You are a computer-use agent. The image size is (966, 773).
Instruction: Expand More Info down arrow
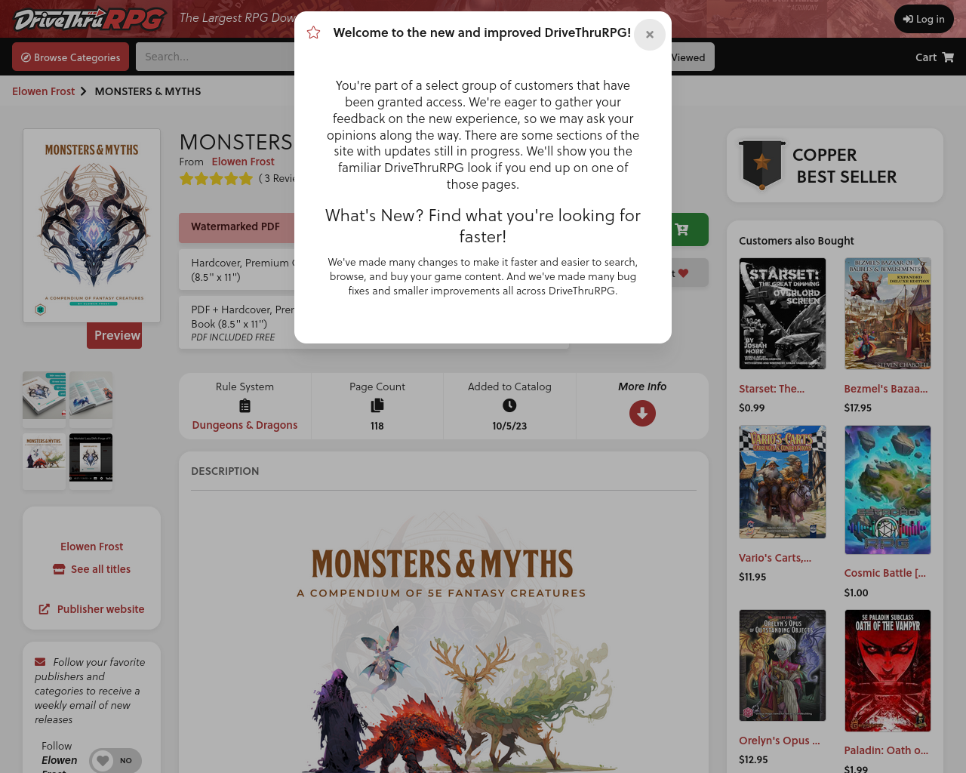click(642, 414)
